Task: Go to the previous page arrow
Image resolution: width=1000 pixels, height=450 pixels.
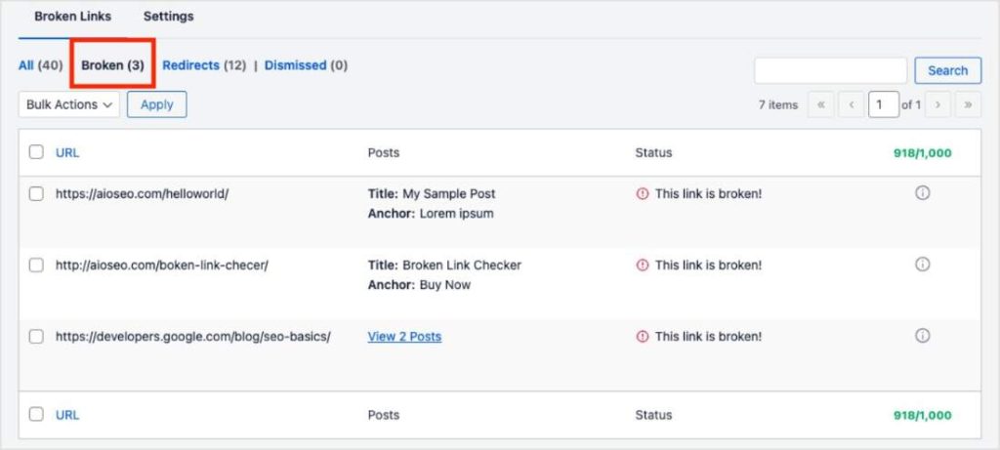Action: [851, 104]
